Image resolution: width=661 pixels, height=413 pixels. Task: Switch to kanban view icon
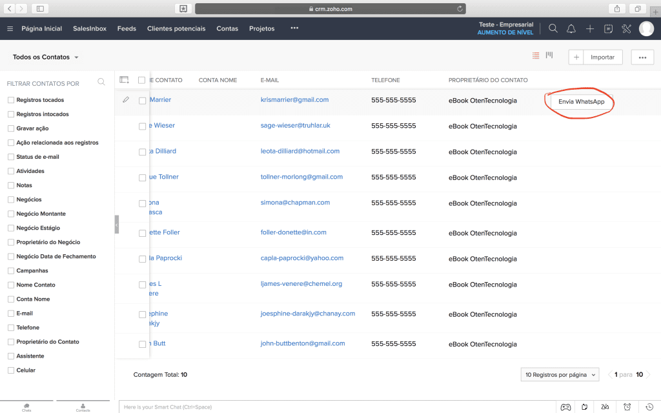(549, 55)
